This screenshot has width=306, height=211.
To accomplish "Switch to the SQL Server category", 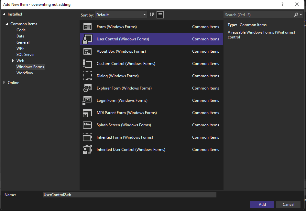I will point(25,54).
